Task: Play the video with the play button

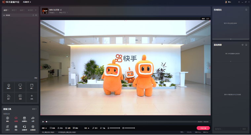Action: click(x=43, y=122)
